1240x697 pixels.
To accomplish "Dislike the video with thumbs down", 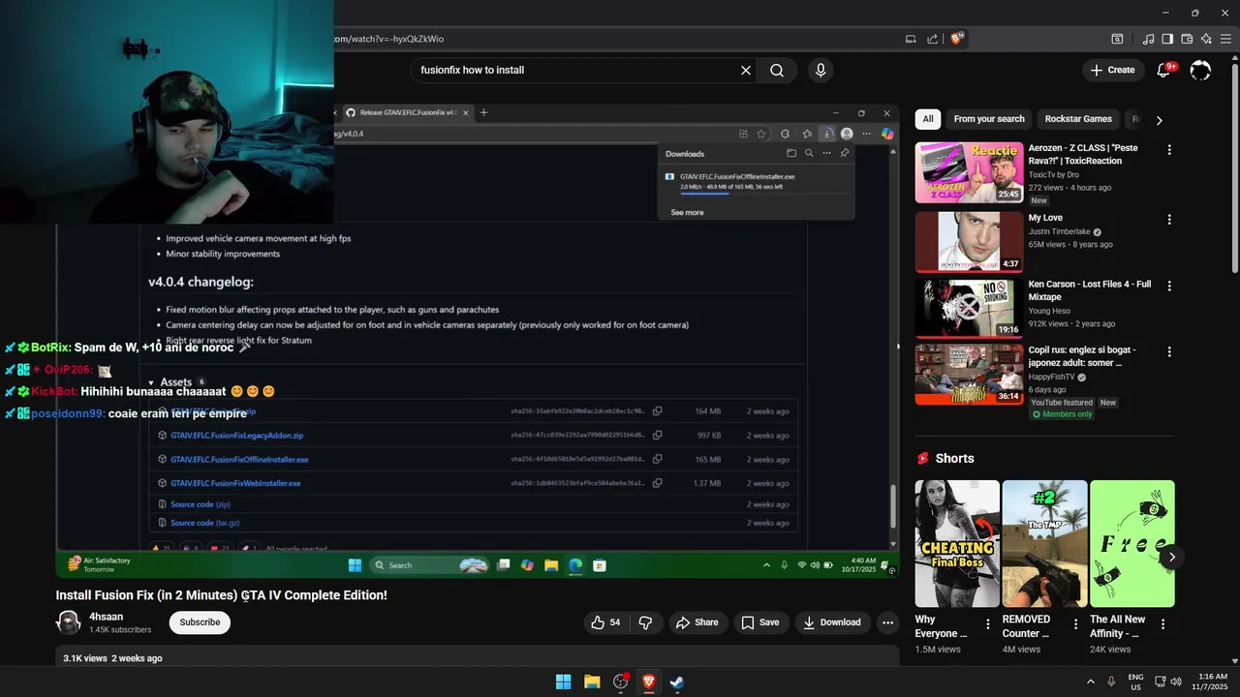I will (645, 622).
